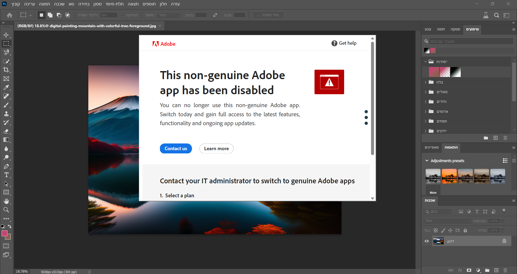Select the Eyedropper tool
The width and height of the screenshot is (517, 274).
[x=6, y=87]
